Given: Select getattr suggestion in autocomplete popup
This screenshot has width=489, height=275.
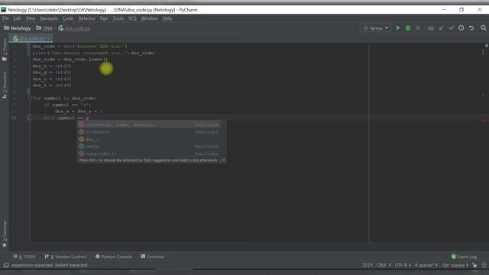Looking at the screenshot, I should [149, 125].
